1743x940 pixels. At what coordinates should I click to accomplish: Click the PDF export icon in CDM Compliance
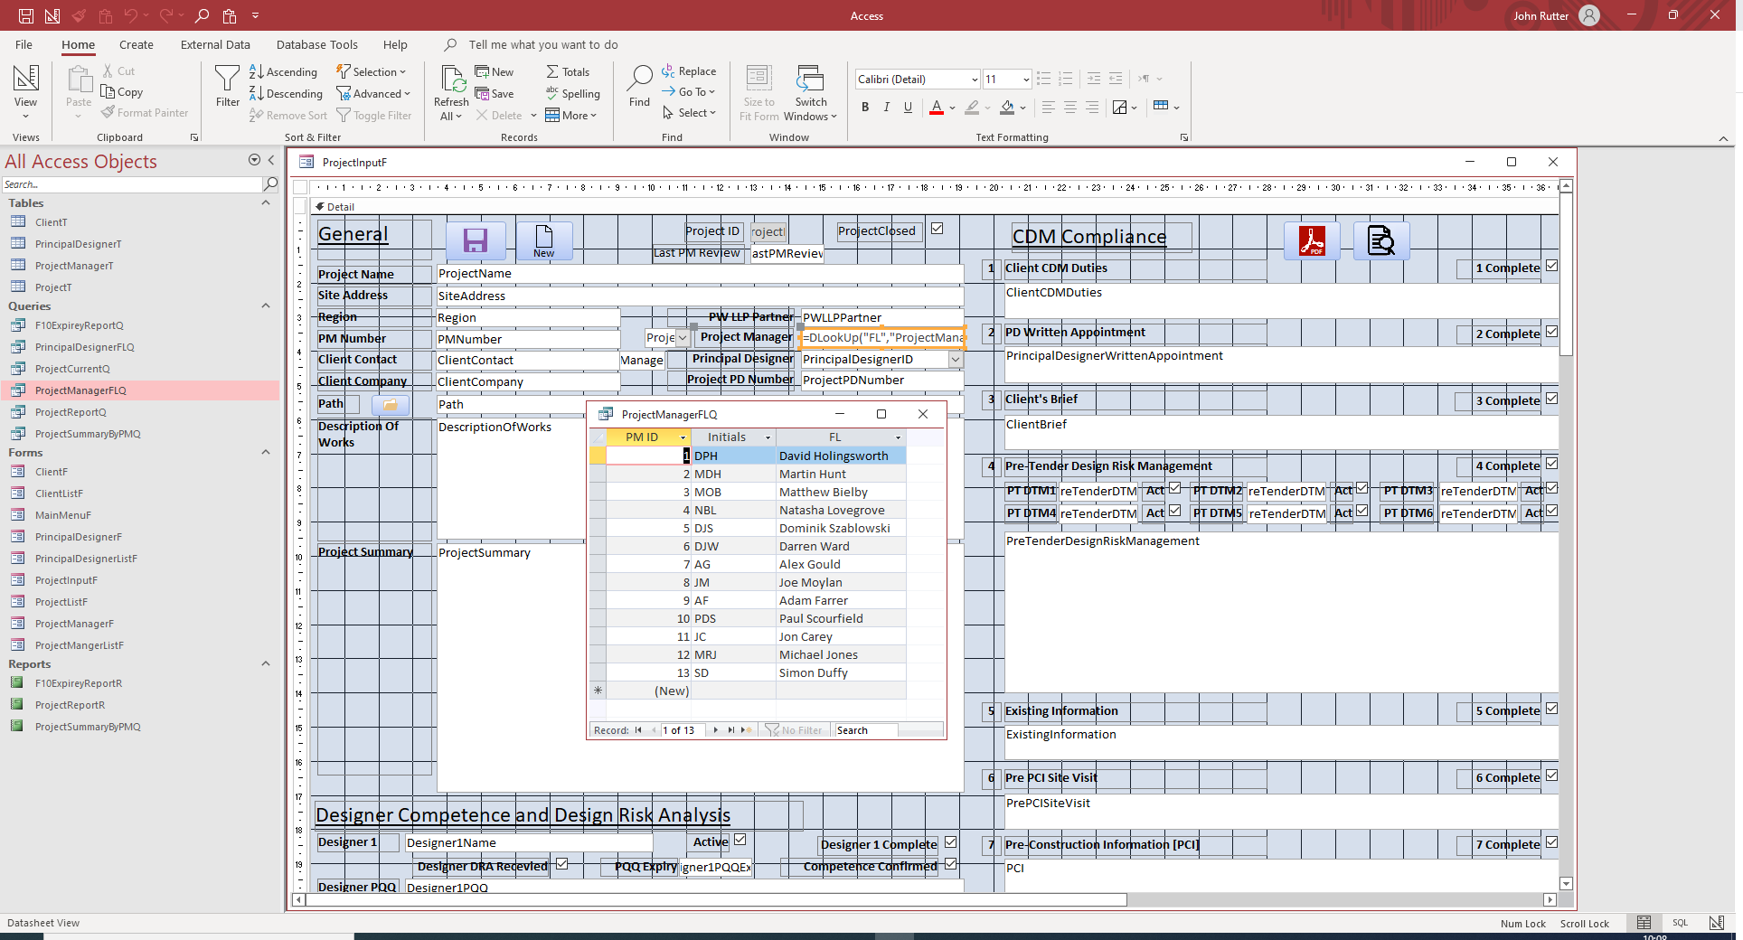(1312, 240)
